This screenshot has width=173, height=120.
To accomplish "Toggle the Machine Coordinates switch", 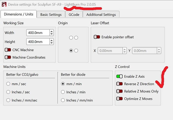I will click(8, 57).
